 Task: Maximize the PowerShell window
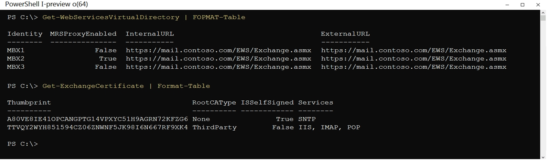(523, 5)
